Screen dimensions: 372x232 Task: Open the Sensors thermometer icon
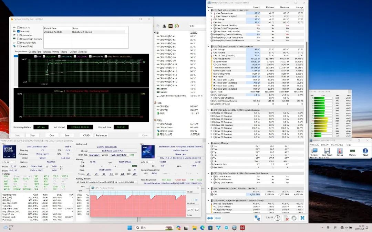coord(340,151)
